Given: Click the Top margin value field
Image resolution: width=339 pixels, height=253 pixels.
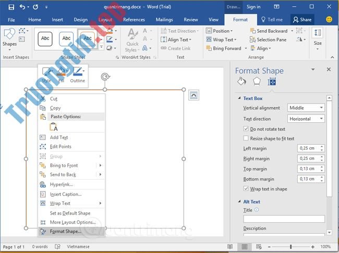Looking at the screenshot, I should point(308,169).
